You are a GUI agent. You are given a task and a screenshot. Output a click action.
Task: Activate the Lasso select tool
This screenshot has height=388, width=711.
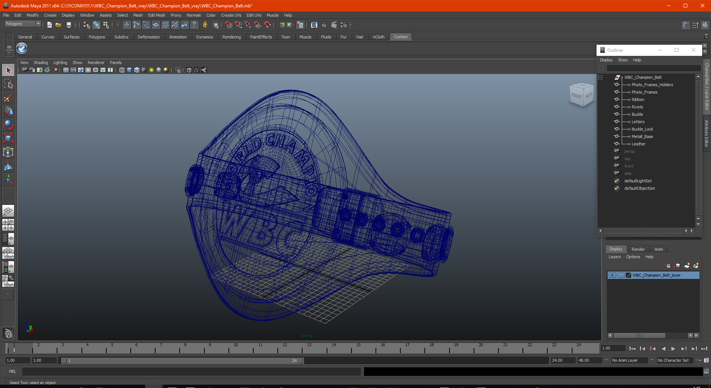[8, 84]
